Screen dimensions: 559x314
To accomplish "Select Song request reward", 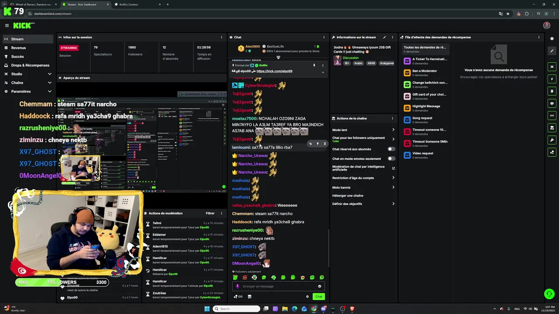I will point(425,120).
